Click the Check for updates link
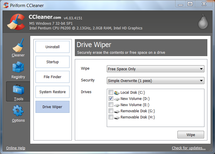Image resolution: width=215 pixels, height=154 pixels. point(189,148)
